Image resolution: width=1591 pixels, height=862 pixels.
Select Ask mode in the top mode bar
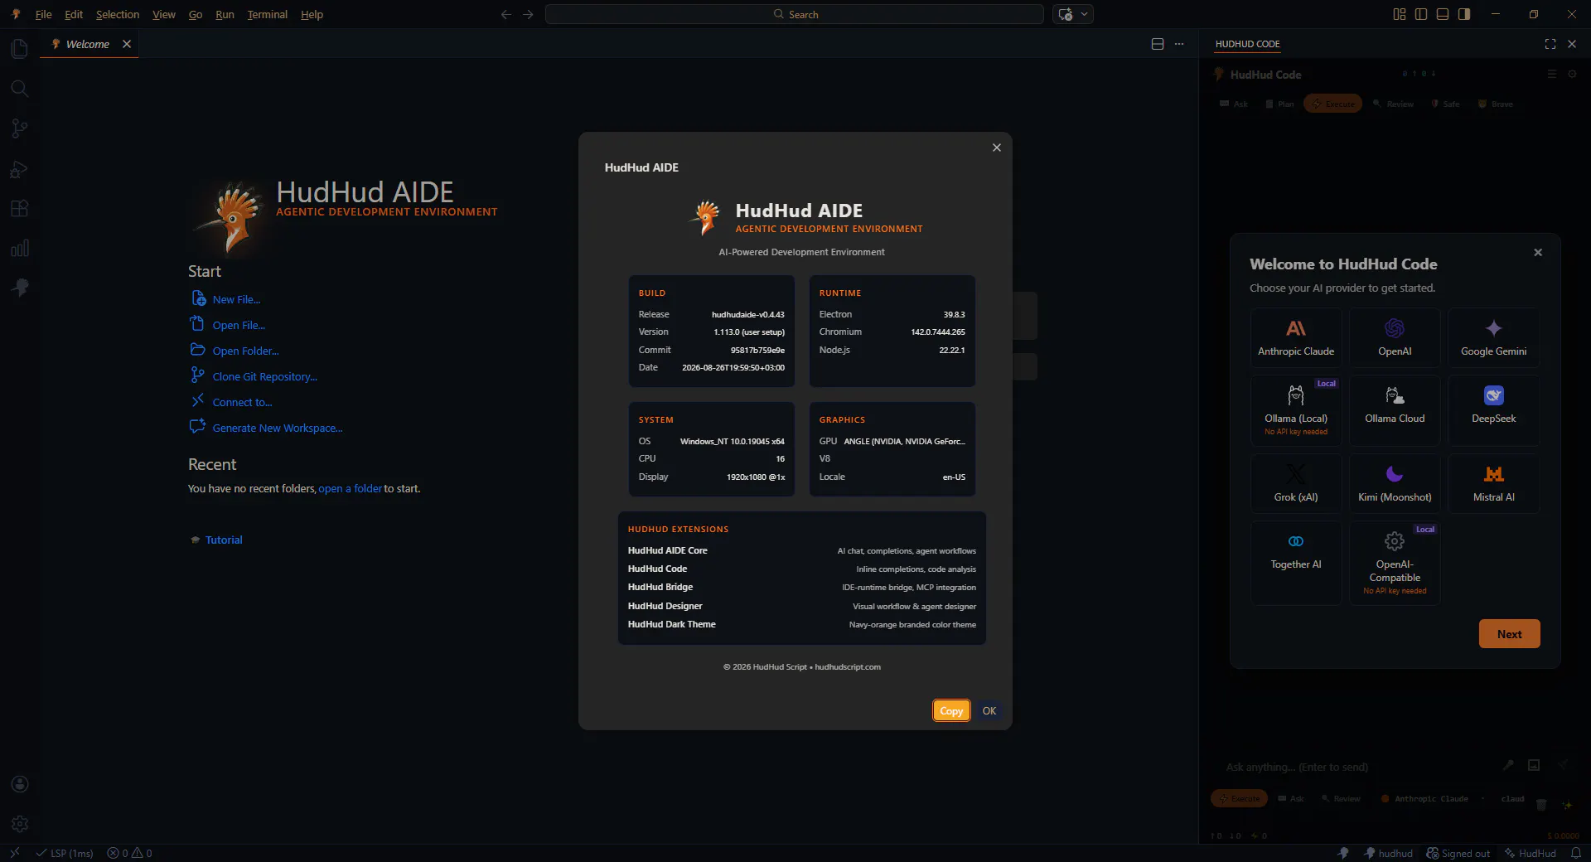1234,104
